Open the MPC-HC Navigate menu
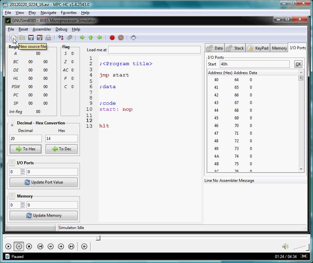Screen dimensions: 313x263 (49, 13)
